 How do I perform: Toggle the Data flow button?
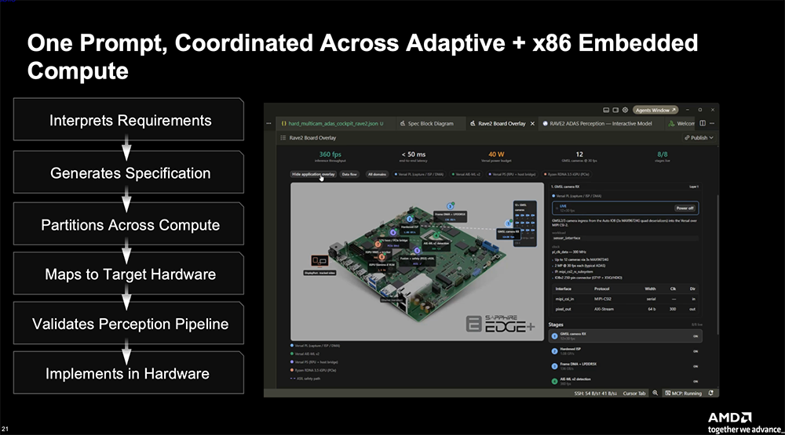click(x=349, y=175)
